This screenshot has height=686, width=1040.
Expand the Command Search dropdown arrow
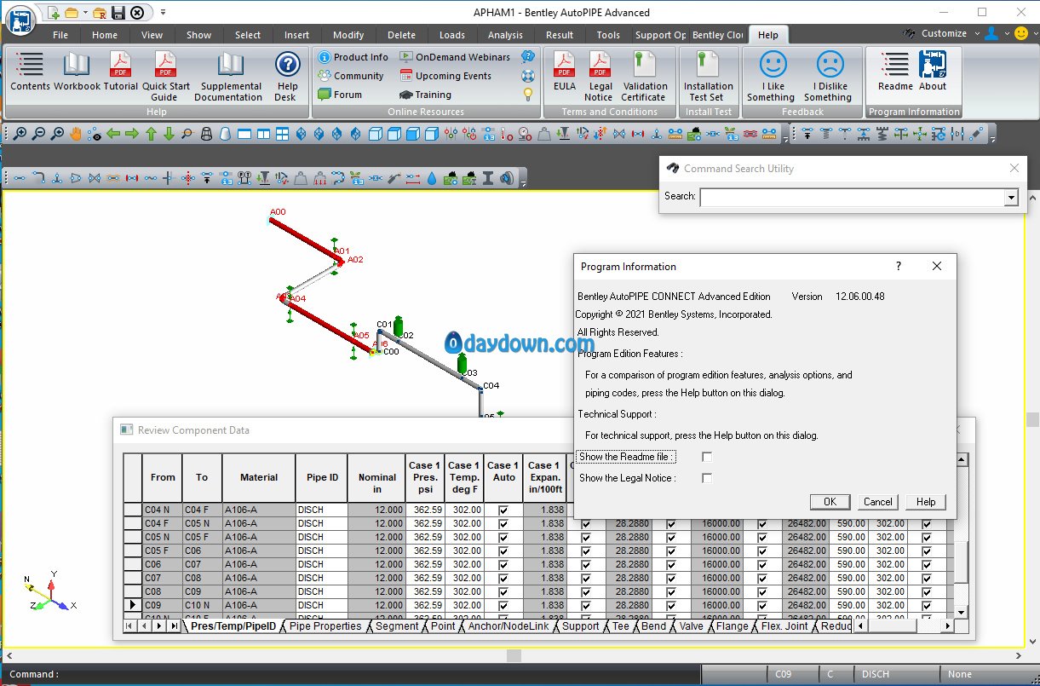(x=1011, y=197)
